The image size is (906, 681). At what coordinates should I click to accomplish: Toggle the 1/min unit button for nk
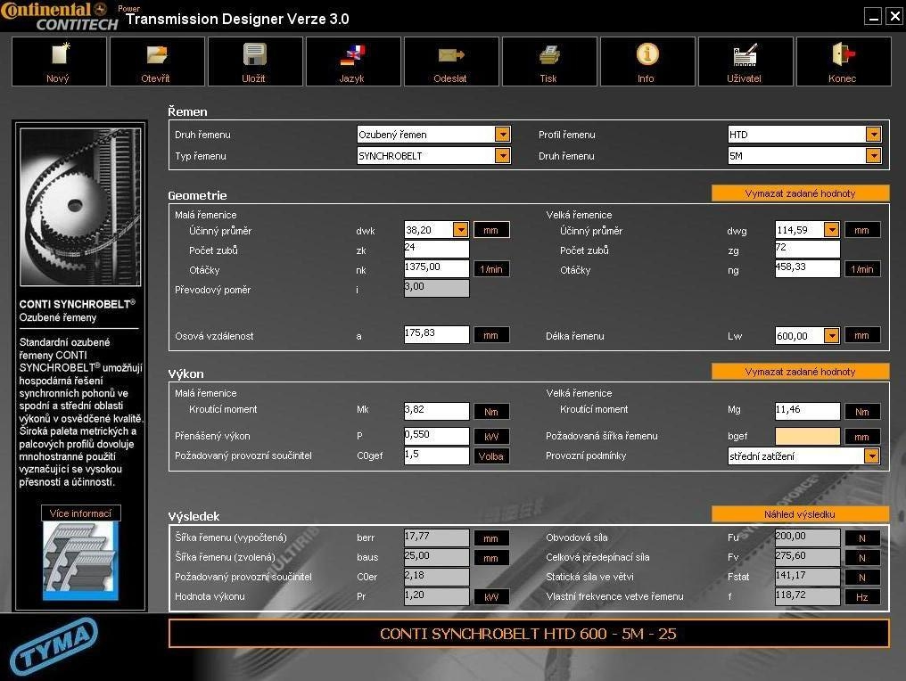tap(491, 269)
